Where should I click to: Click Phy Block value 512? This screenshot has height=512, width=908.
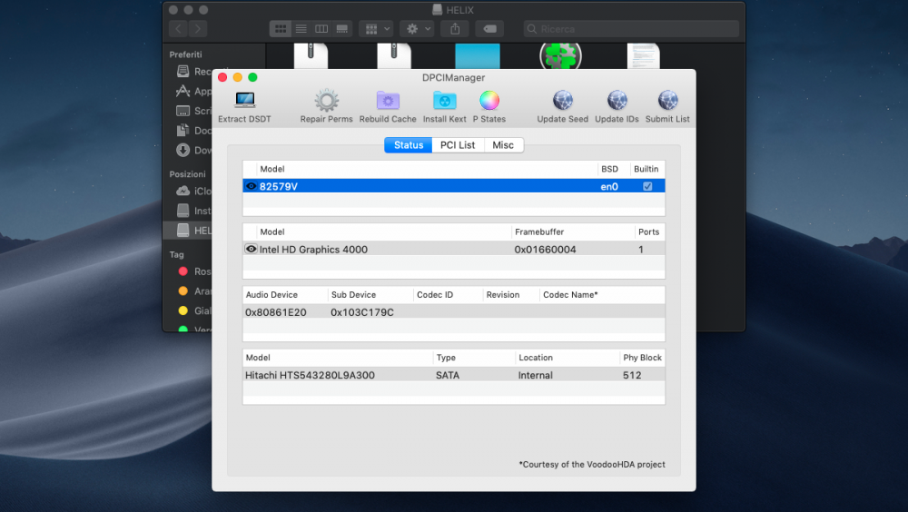632,375
